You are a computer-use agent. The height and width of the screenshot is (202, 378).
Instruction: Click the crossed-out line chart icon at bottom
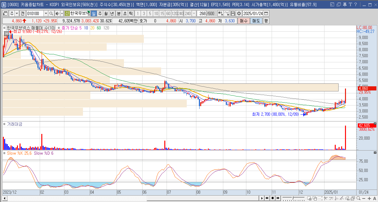(x=342, y=198)
